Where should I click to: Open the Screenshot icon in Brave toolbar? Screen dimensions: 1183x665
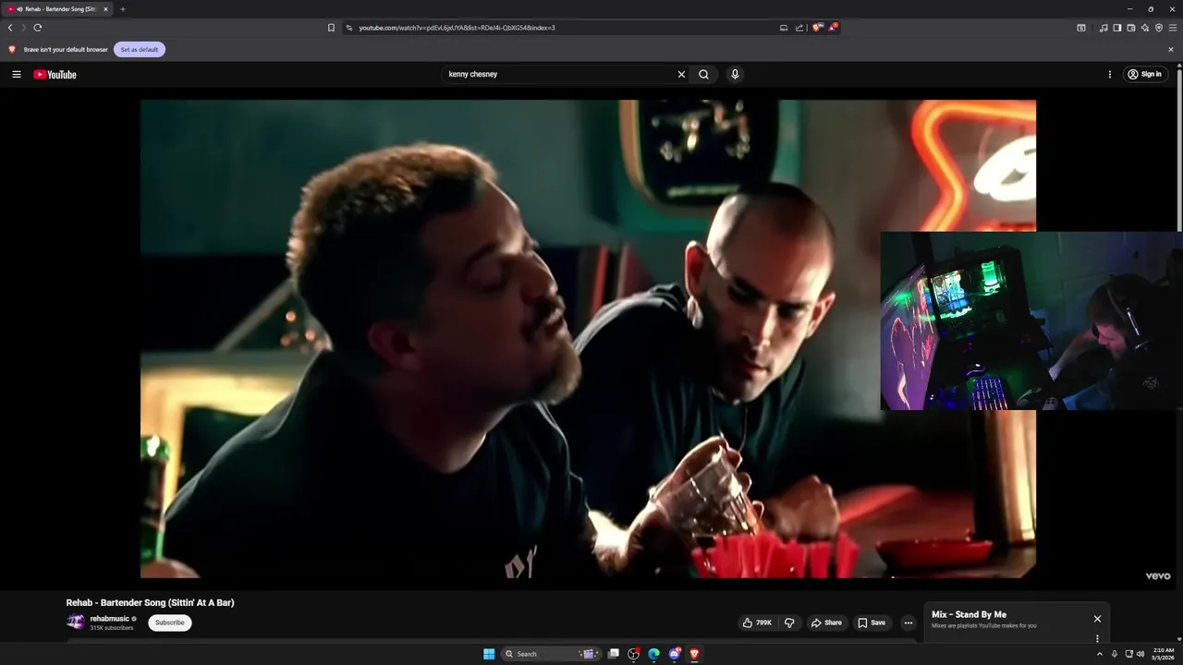pos(1081,28)
